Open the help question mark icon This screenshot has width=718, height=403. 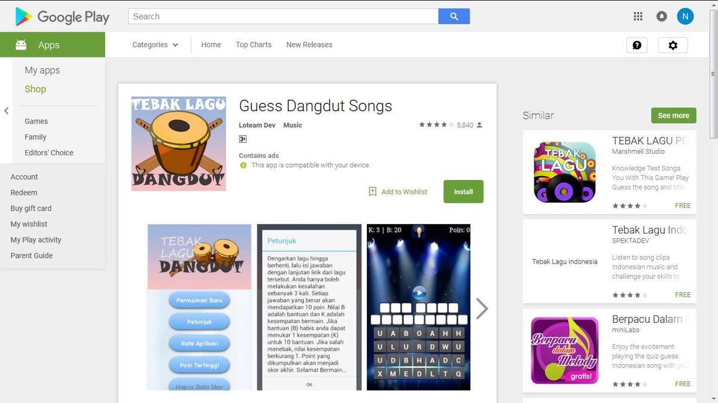coord(637,45)
